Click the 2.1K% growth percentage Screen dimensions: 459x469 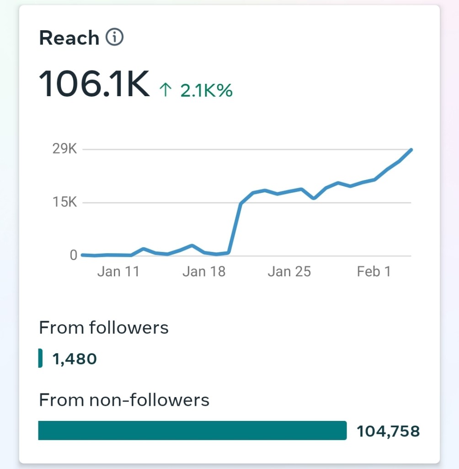tap(206, 91)
